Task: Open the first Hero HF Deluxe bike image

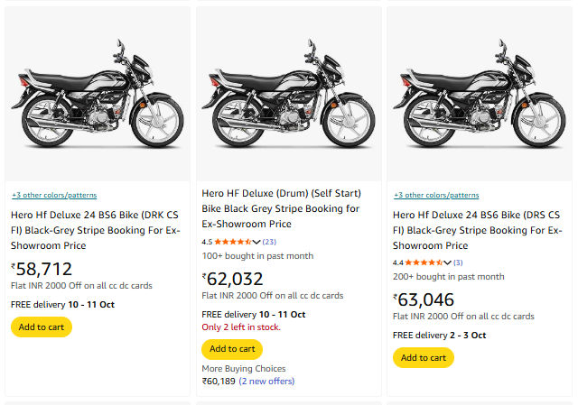Action: (x=98, y=93)
